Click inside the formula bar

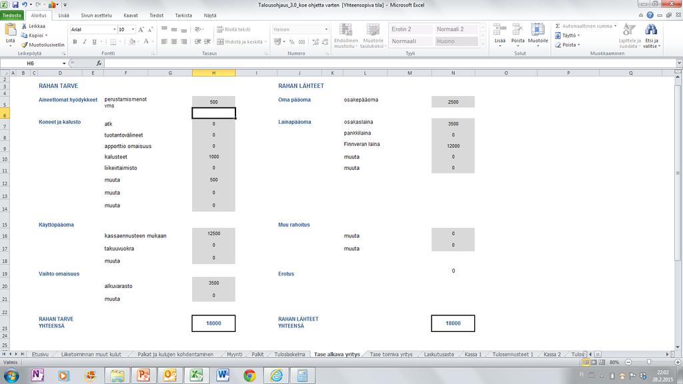(x=390, y=63)
